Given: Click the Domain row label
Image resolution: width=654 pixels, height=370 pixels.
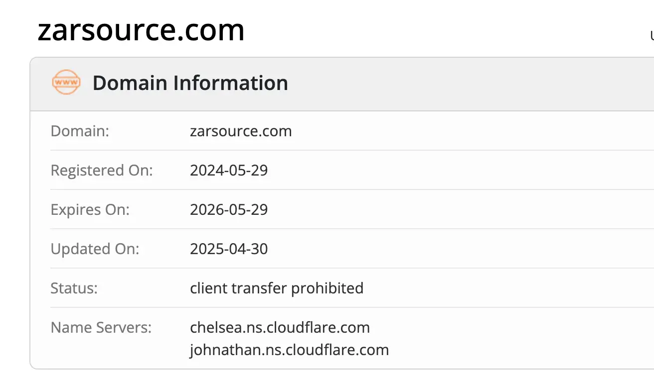Looking at the screenshot, I should 80,131.
